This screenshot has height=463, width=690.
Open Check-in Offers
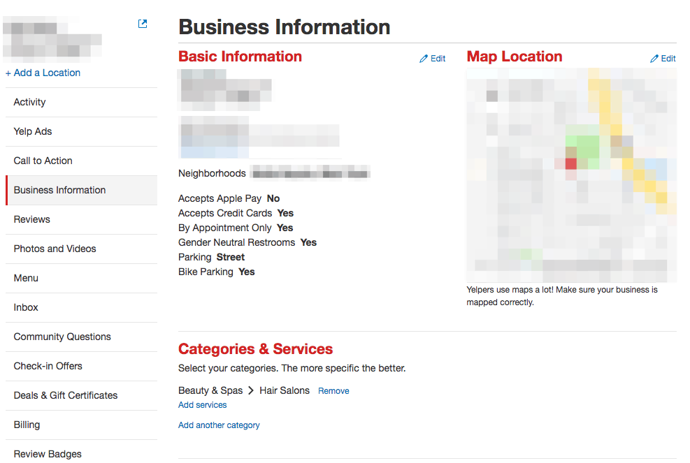click(48, 366)
